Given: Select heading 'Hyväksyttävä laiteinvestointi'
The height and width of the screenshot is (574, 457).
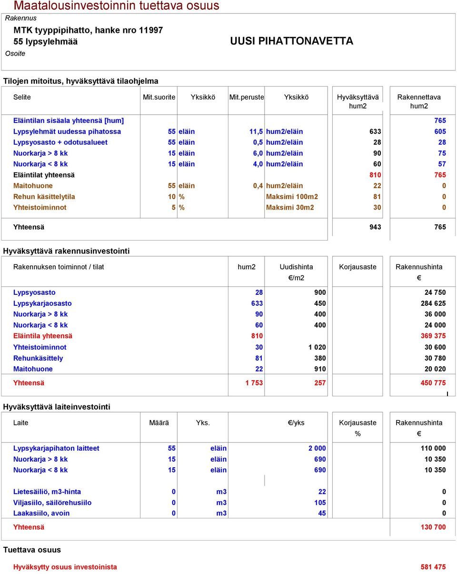Looking at the screenshot, I should [x=57, y=407].
